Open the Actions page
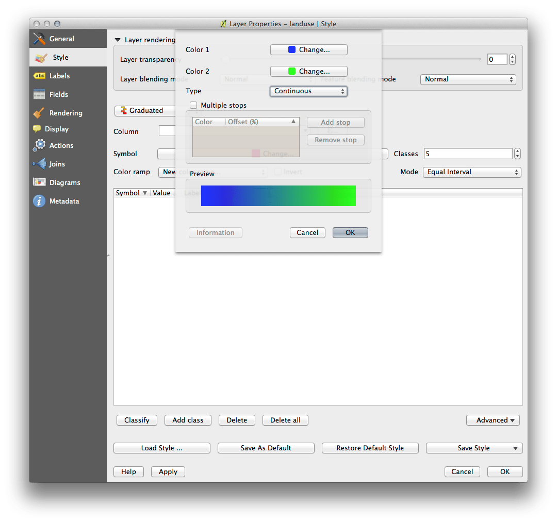Screen dimensions: 557x523 pos(60,145)
